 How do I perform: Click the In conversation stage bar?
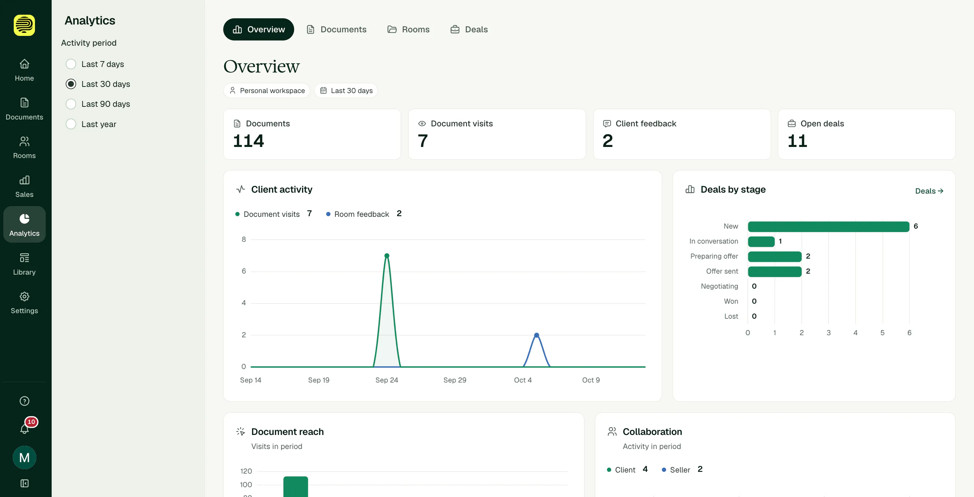tap(761, 242)
